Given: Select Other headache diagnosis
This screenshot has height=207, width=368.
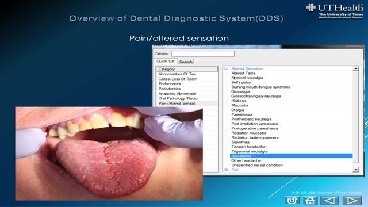Looking at the screenshot, I should click(x=246, y=160).
